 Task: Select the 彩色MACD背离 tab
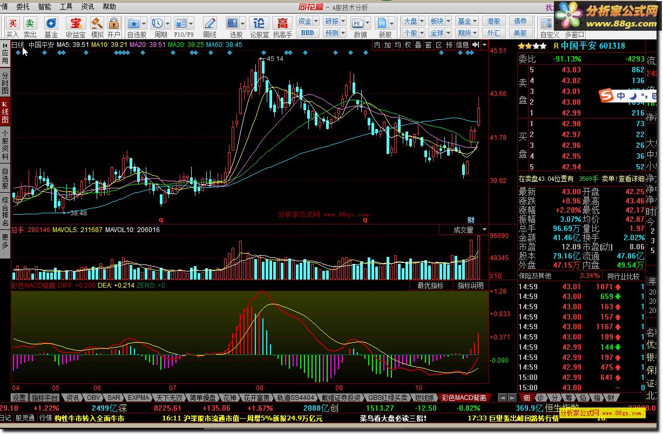464,398
